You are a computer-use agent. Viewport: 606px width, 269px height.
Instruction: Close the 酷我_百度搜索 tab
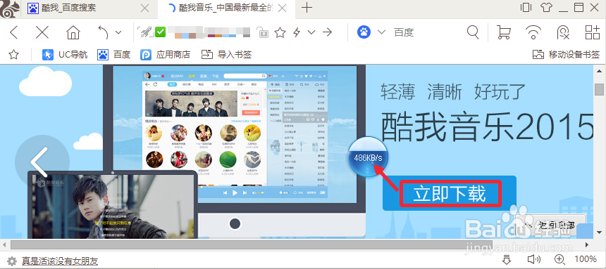point(144,8)
